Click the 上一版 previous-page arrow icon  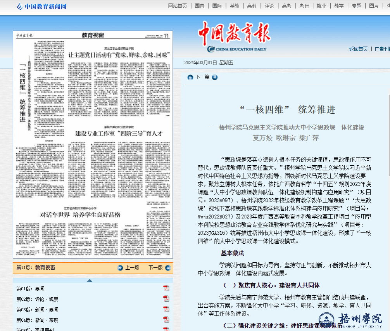click(120, 268)
